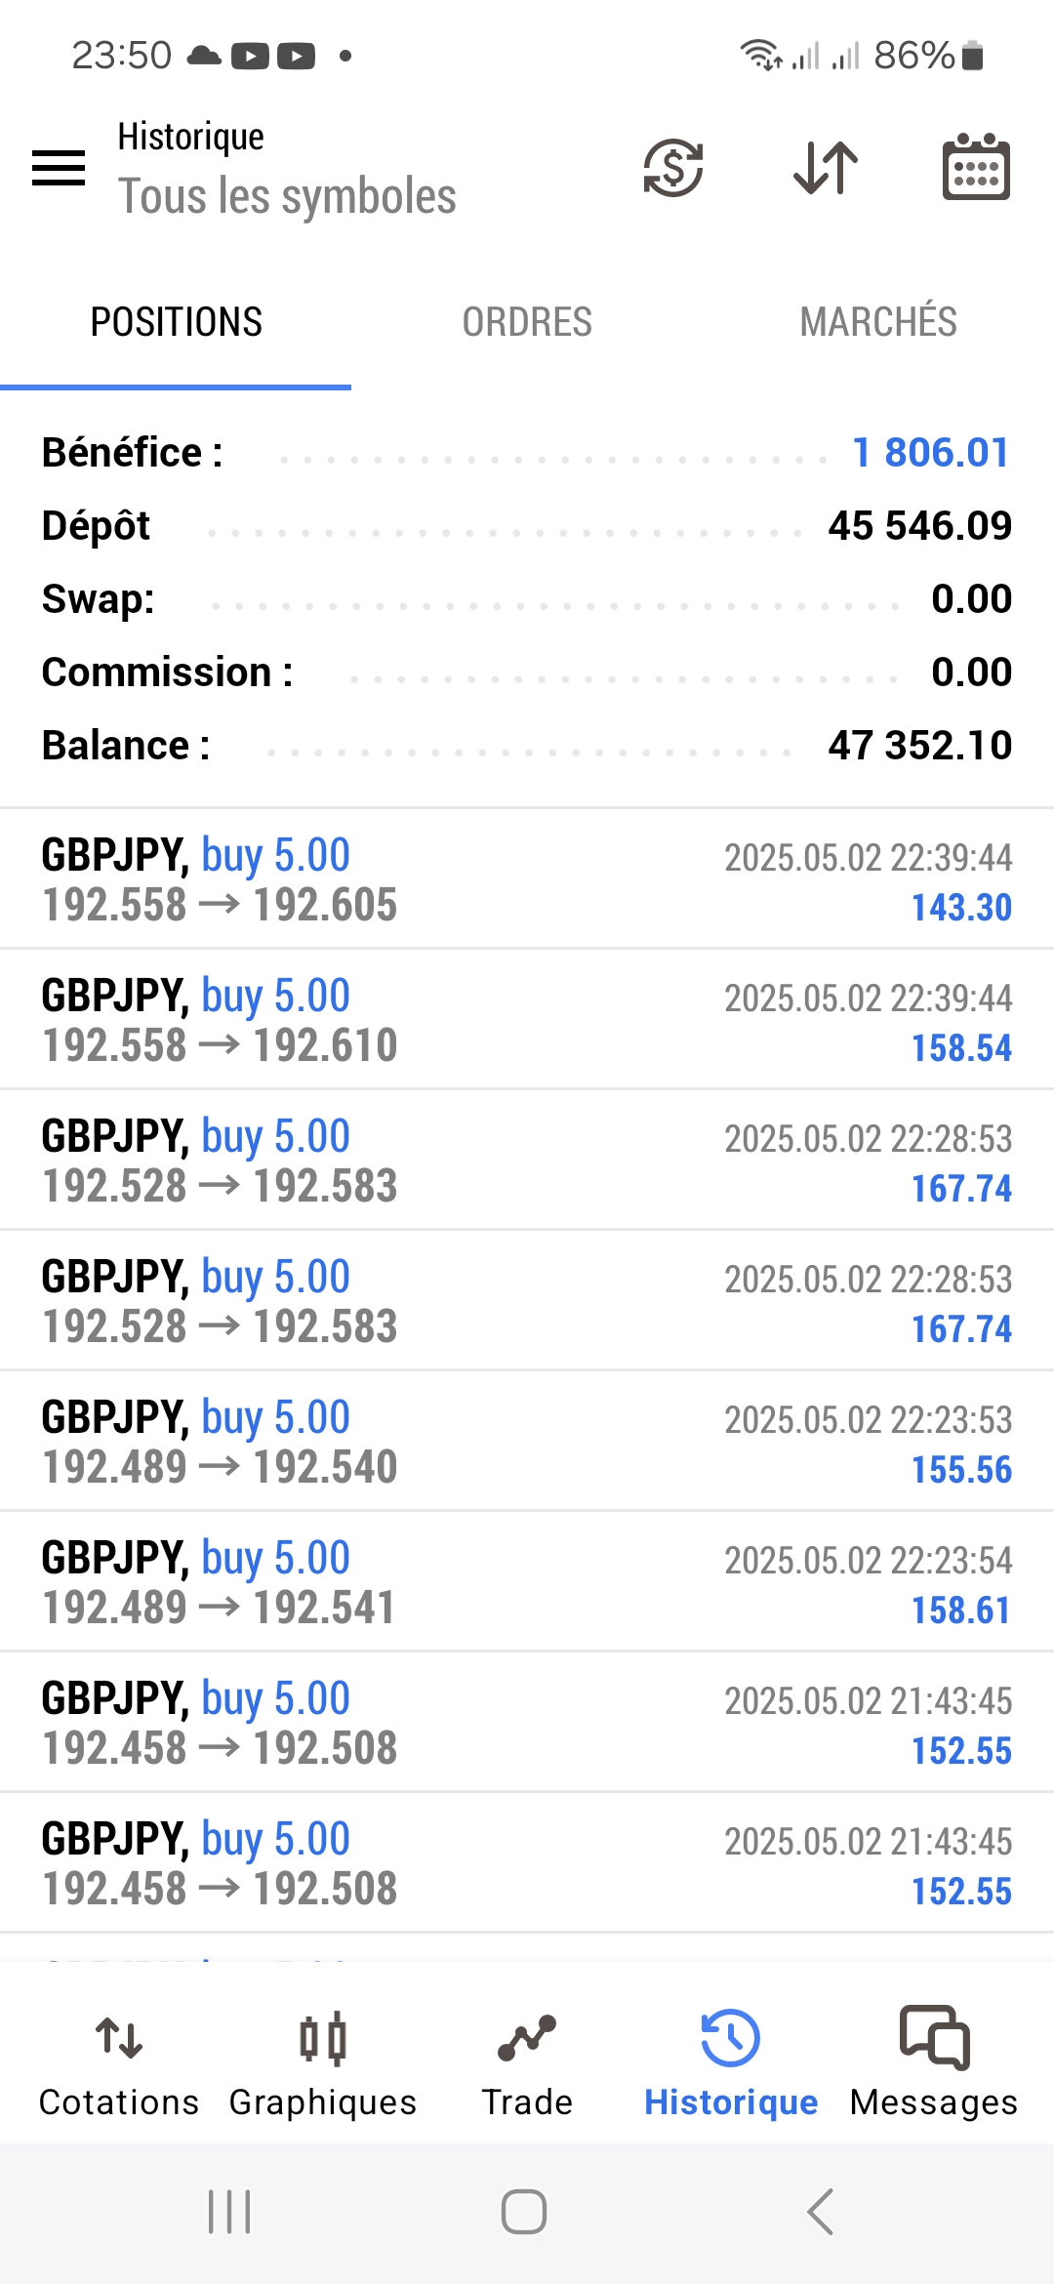Image resolution: width=1054 pixels, height=2284 pixels.
Task: Tap the 'Tous les symboles' symbol selector
Action: 287,196
